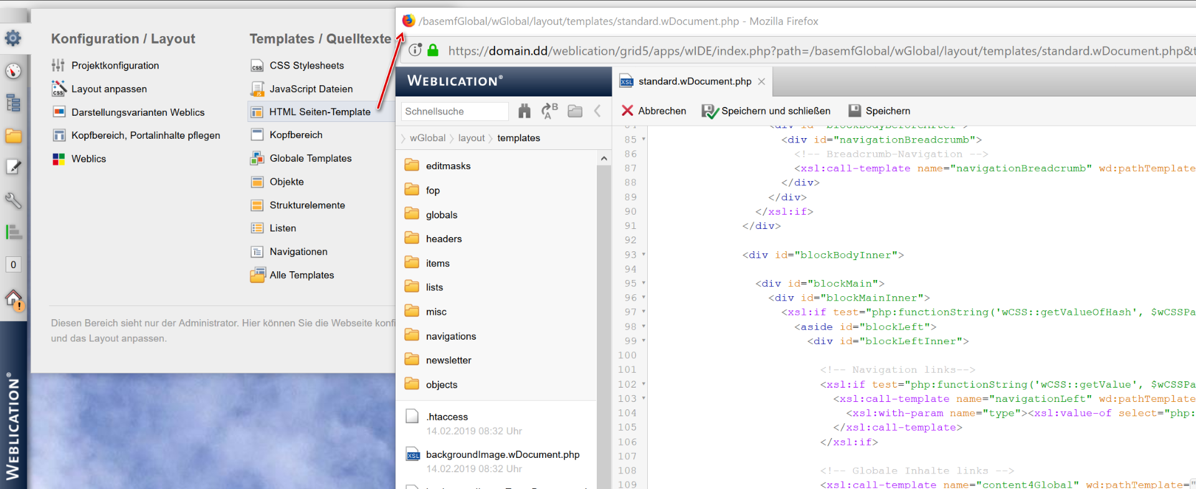Fold code at line 96
Image resolution: width=1196 pixels, height=489 pixels.
click(643, 297)
